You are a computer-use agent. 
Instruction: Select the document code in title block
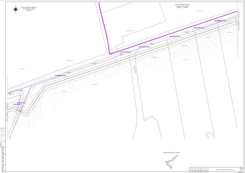pos(224,170)
